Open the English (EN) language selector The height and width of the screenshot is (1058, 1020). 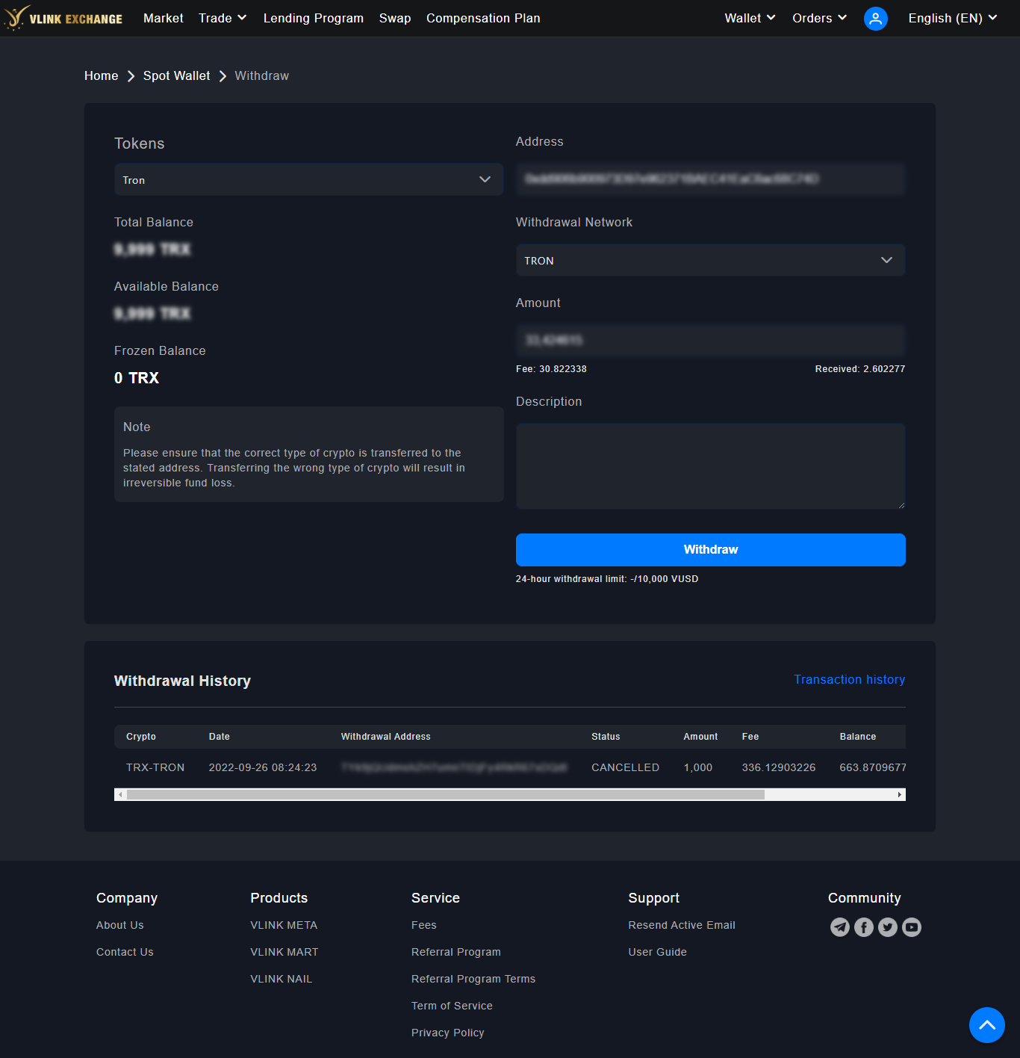point(952,18)
